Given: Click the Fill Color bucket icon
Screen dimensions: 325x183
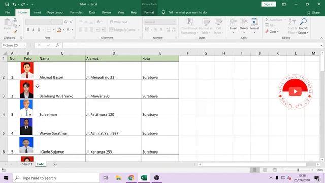Looking at the screenshot, I should (59, 29).
